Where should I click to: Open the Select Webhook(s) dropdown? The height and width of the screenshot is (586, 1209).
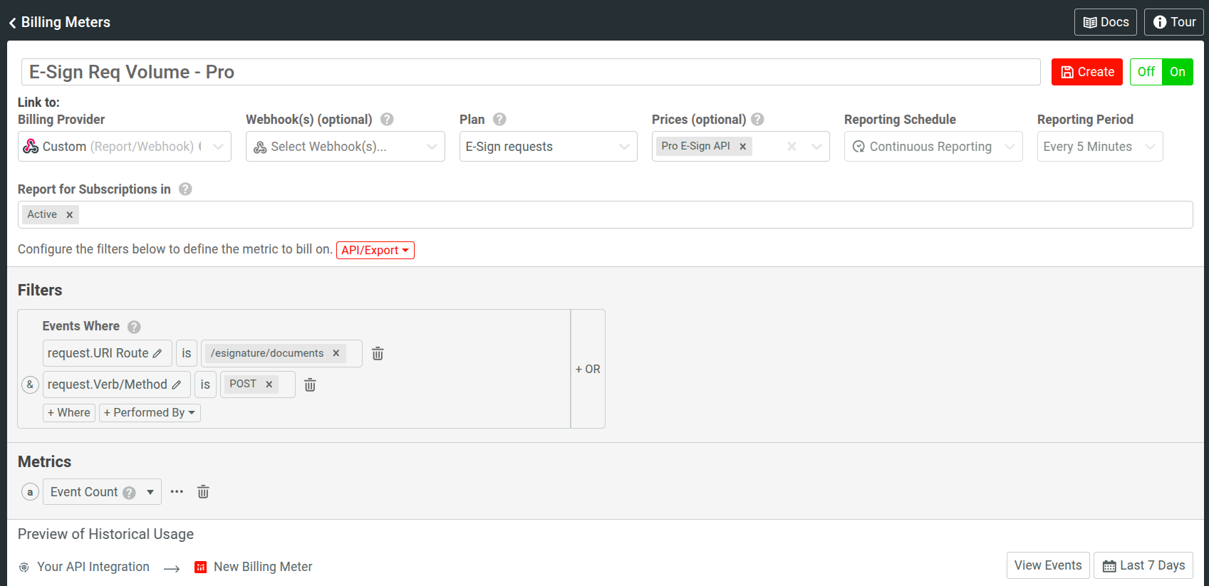pyautogui.click(x=346, y=147)
